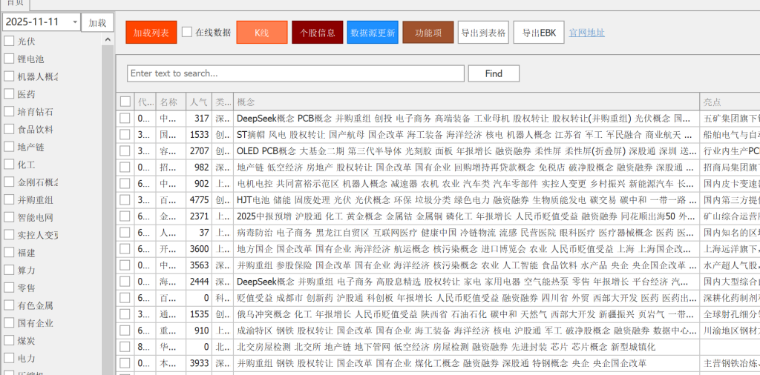Viewport: 760px width, 375px height.
Task: Toggle the select-all checkbox in table header
Action: [125, 102]
